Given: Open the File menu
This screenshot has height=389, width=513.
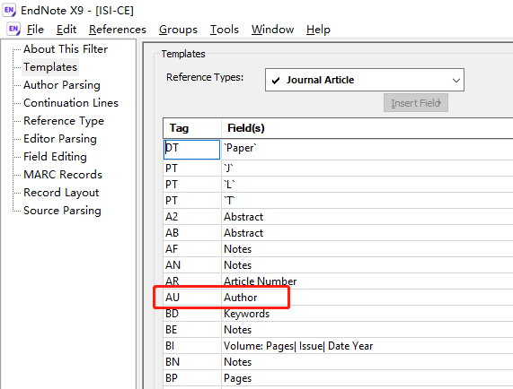Looking at the screenshot, I should pyautogui.click(x=35, y=30).
